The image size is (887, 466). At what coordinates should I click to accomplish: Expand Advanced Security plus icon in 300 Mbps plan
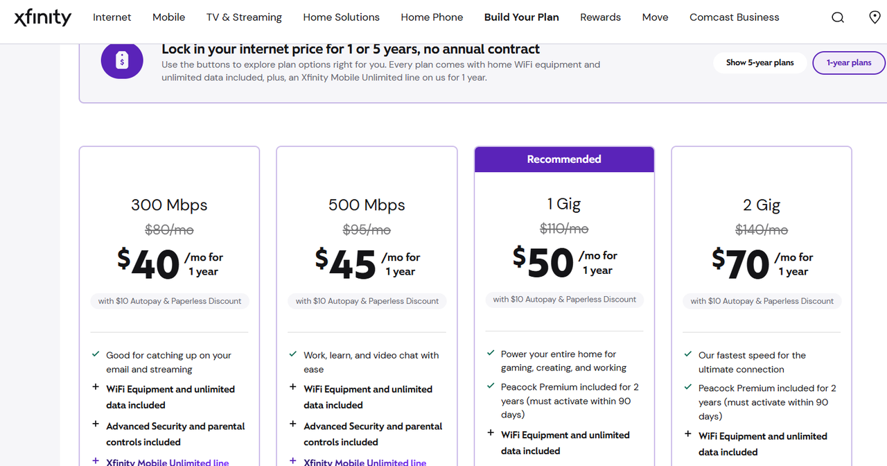click(x=96, y=424)
